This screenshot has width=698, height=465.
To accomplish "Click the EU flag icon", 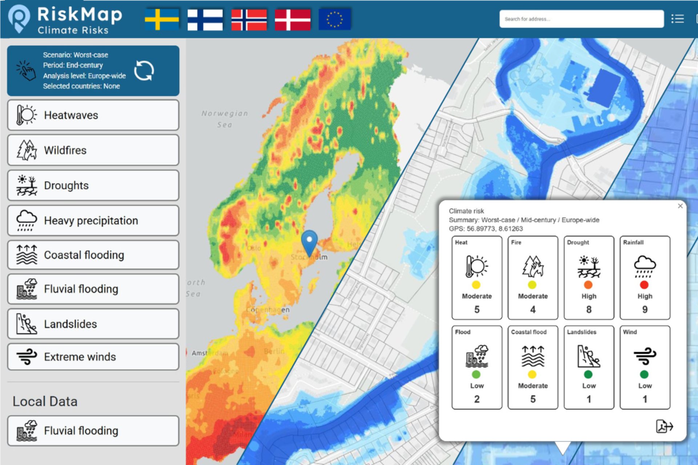I will (x=334, y=19).
